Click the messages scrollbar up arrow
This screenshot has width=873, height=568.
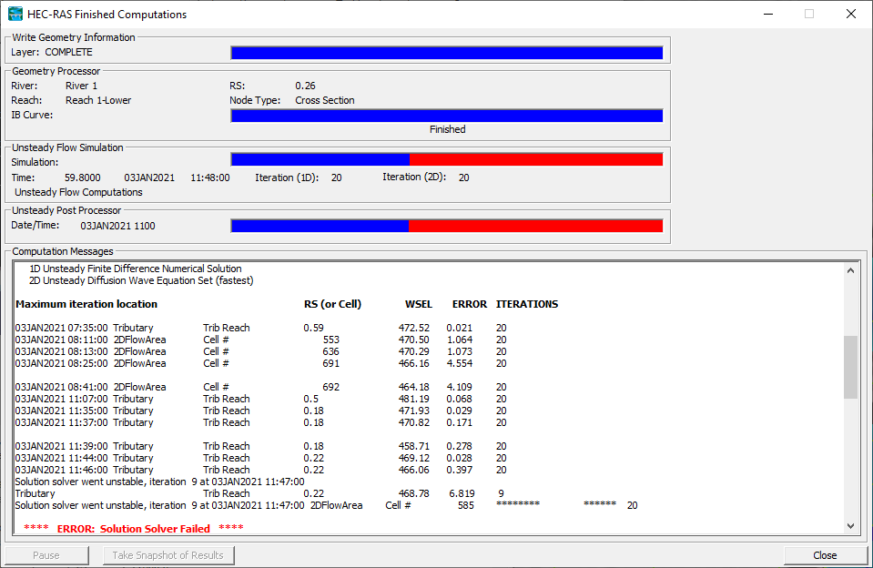pos(850,270)
